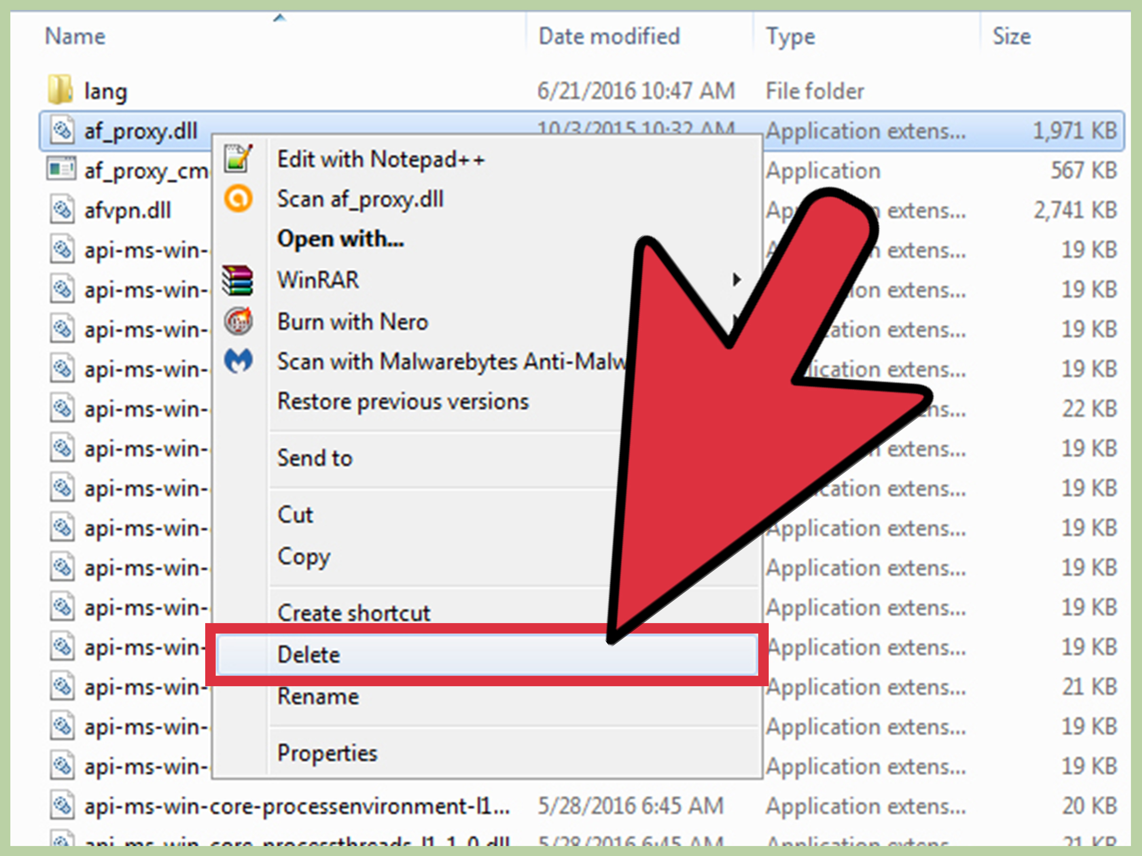Click the Application type cell of af_proxy_cm
The height and width of the screenshot is (856, 1142).
(823, 171)
